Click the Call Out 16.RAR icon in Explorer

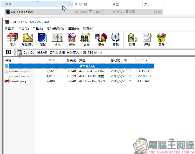click(x=8, y=12)
